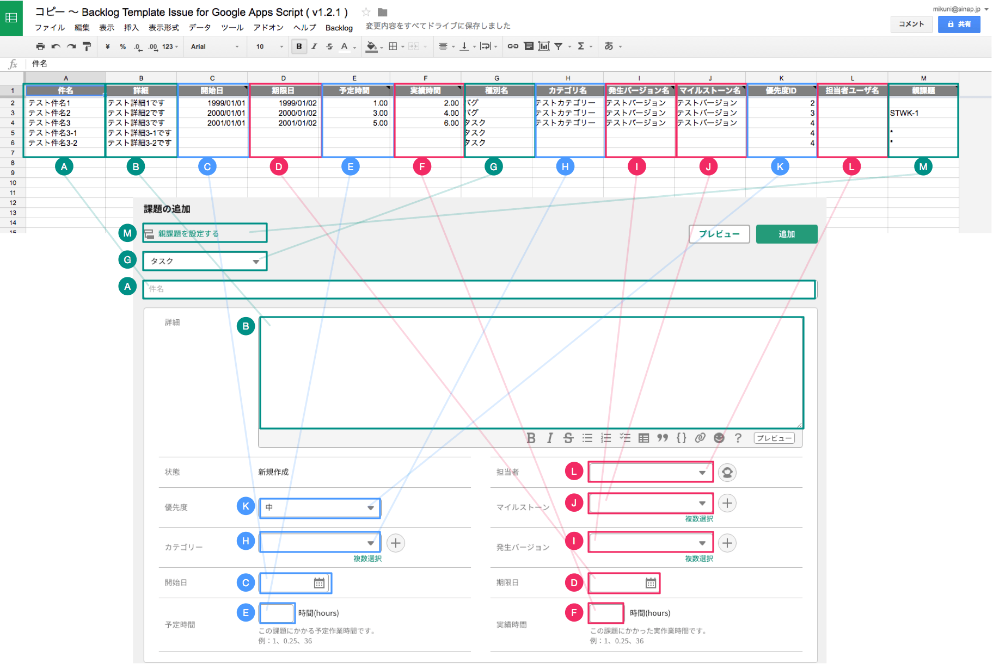Toggle italic in the Sheets toolbar
The height and width of the screenshot is (664, 993).
pos(314,47)
